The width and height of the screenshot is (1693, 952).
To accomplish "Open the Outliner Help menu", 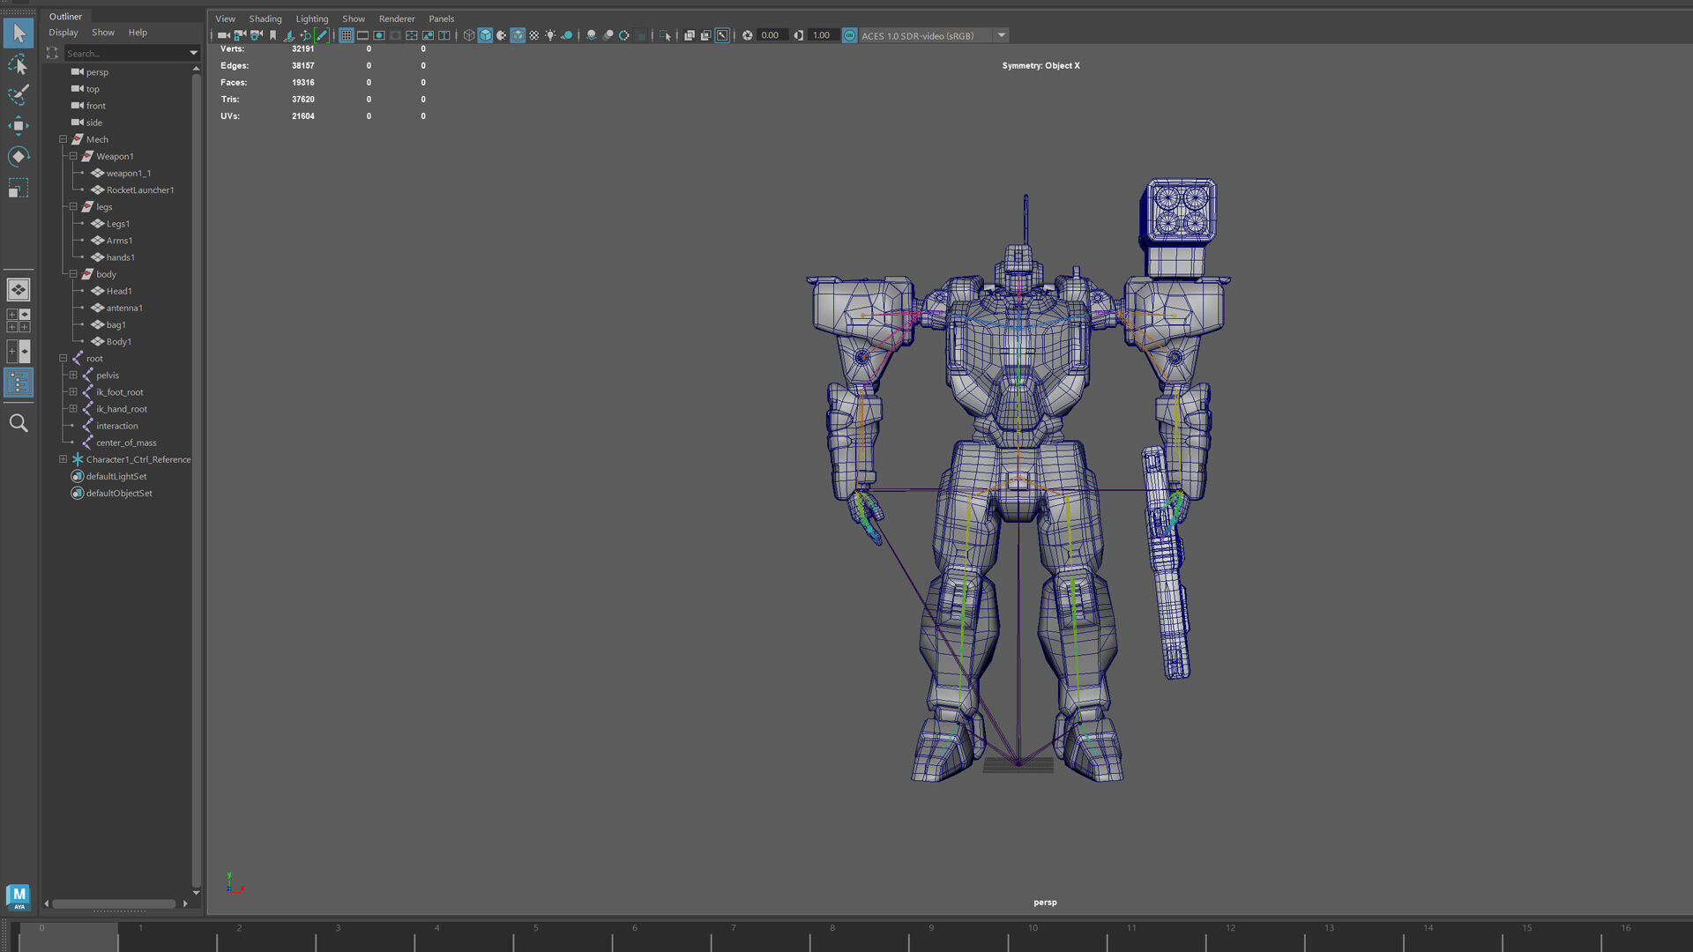I will point(138,33).
